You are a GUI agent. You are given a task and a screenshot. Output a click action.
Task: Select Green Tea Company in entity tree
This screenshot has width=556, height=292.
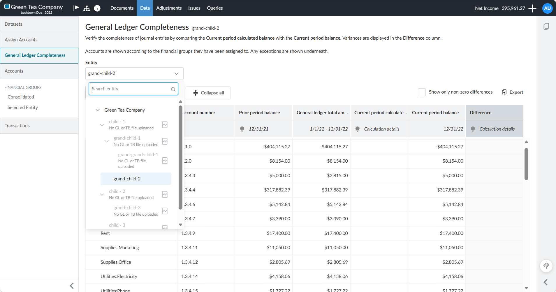tap(124, 110)
